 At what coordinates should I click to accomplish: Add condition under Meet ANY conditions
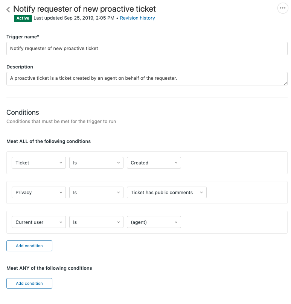coord(29,284)
